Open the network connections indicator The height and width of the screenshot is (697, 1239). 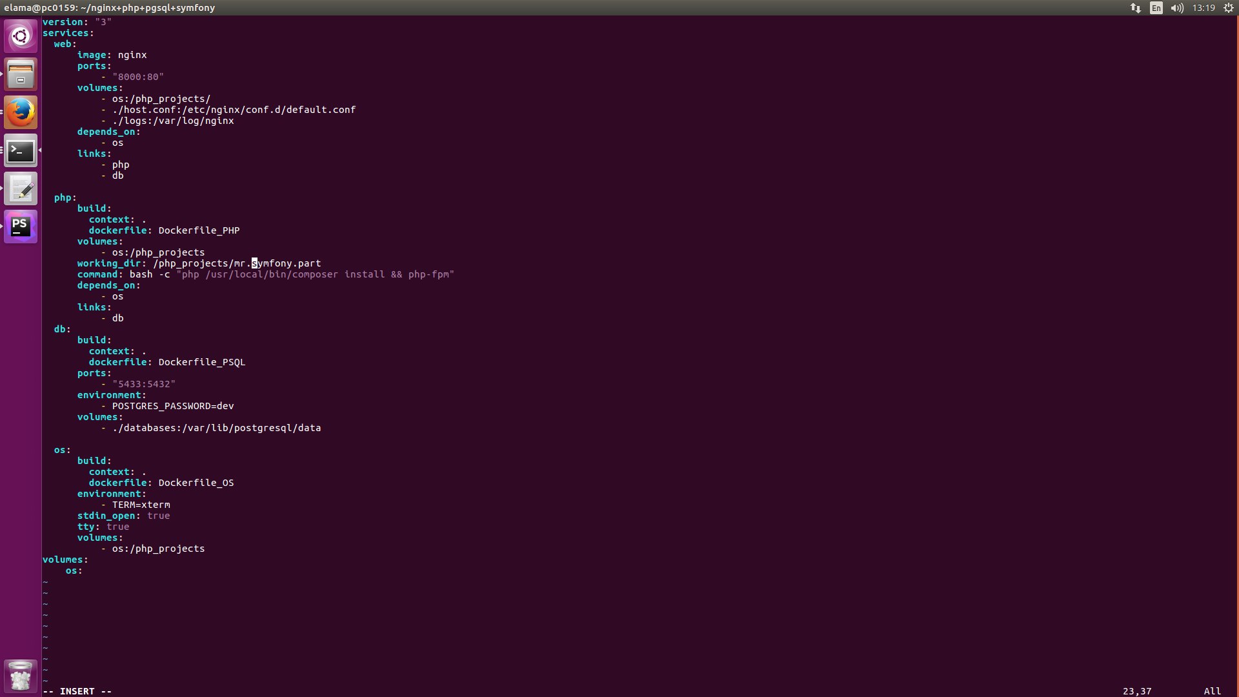[1135, 8]
